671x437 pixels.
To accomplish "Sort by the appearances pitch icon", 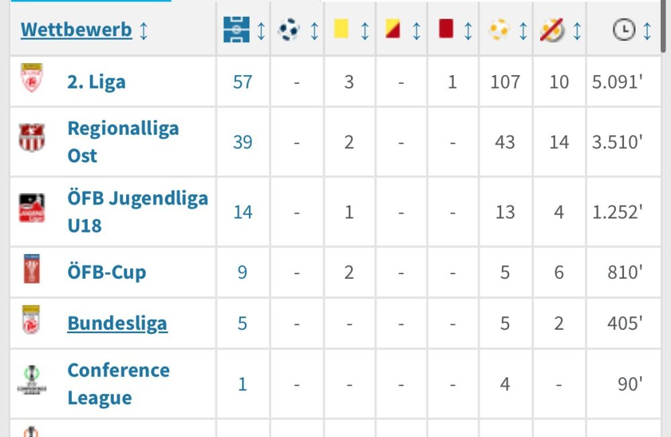I will [236, 30].
